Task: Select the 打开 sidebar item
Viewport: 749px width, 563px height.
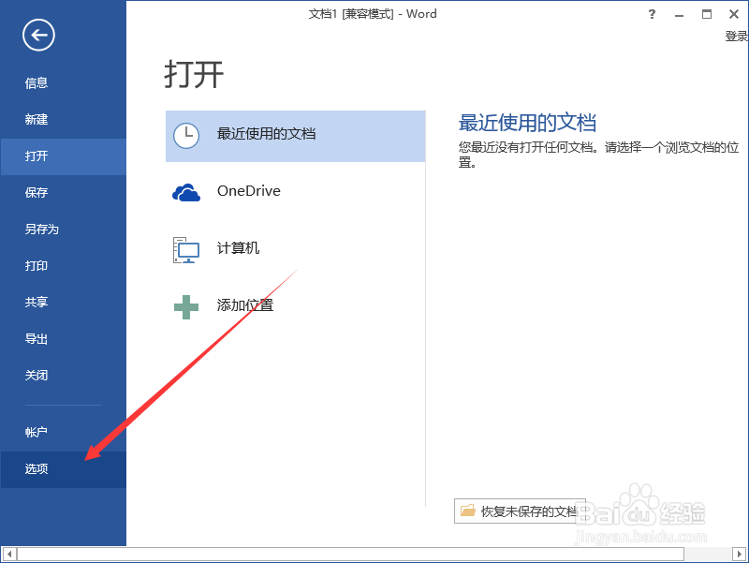Action: click(63, 156)
